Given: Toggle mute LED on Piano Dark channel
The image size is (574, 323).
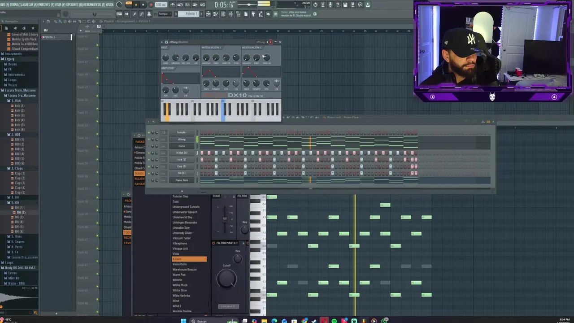Looking at the screenshot, I should [149, 180].
